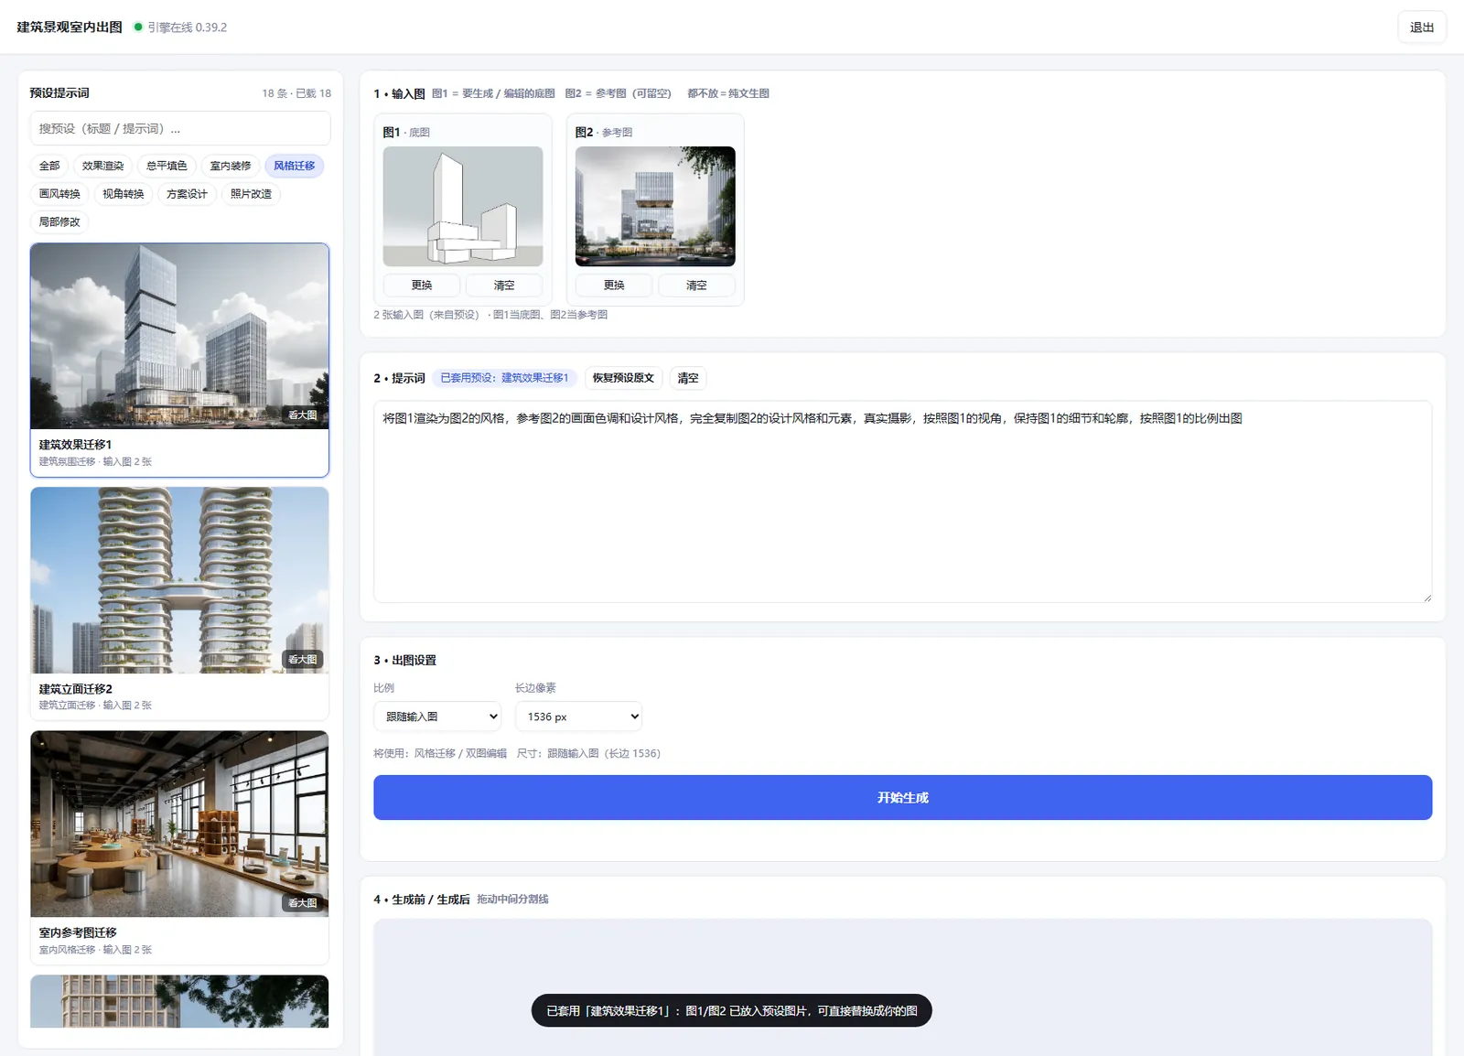Image resolution: width=1464 pixels, height=1056 pixels.
Task: Click 看大图 on 建筑效果迁移1 preset
Action: coord(303,415)
